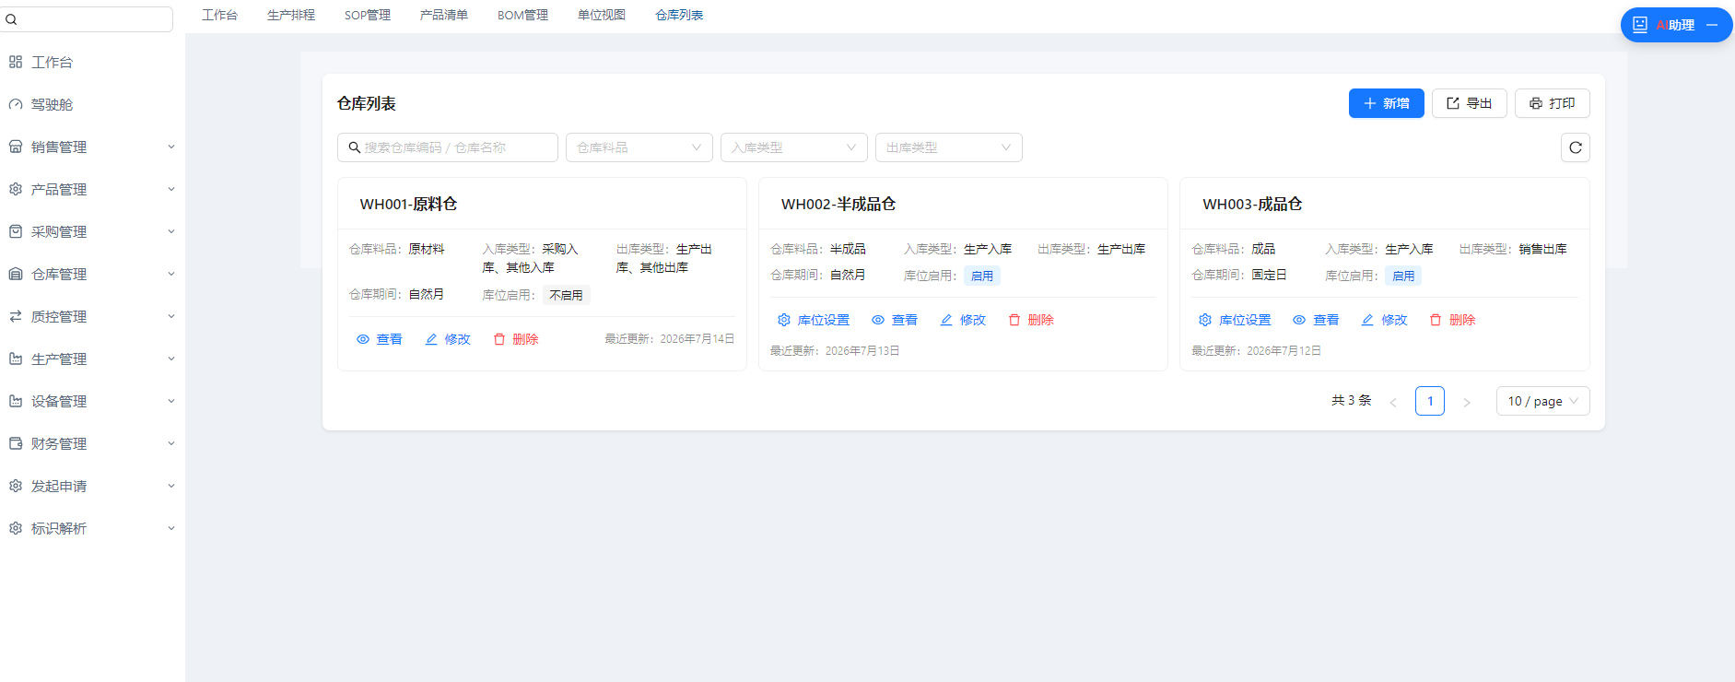
Task: Focus the 搜索仓库编码 / 仓库名称 search field
Action: (448, 147)
